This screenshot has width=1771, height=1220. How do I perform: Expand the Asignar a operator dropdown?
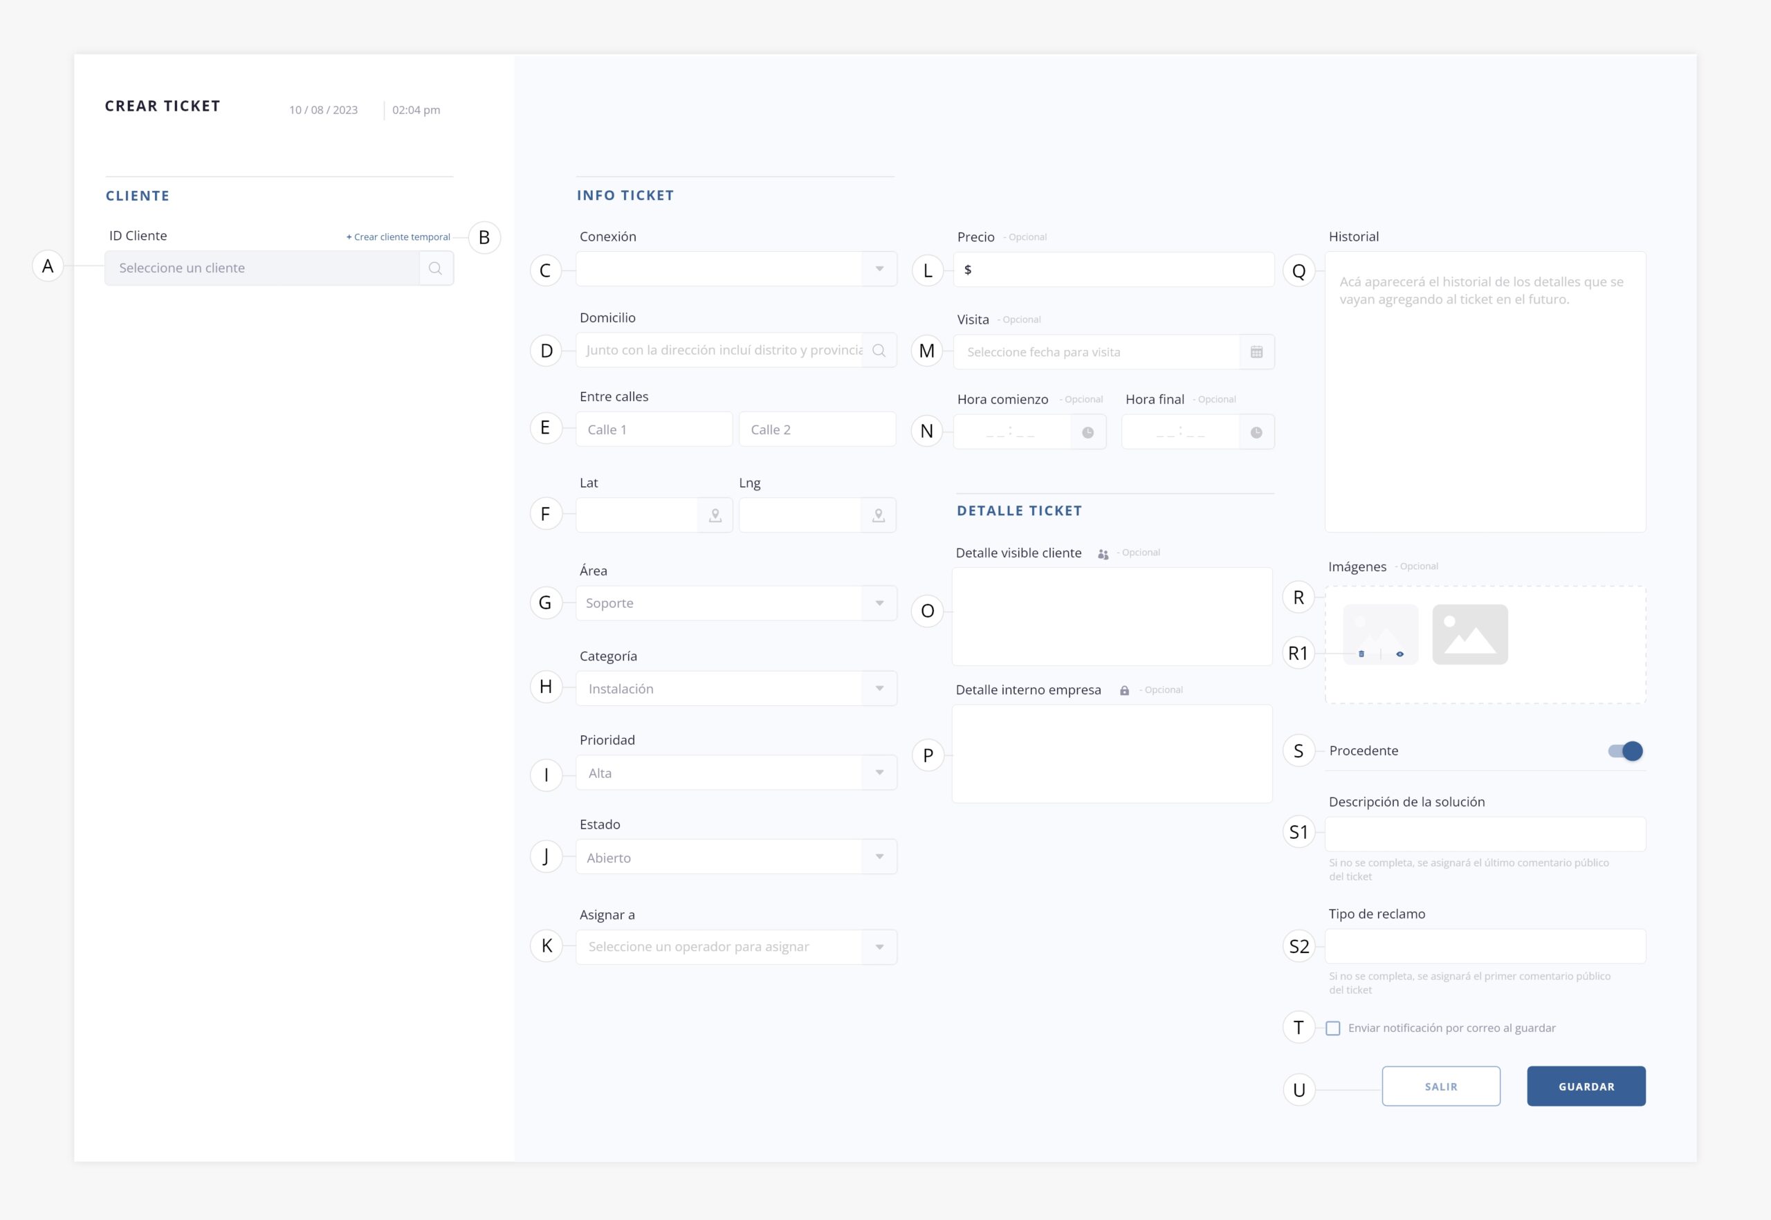[879, 947]
